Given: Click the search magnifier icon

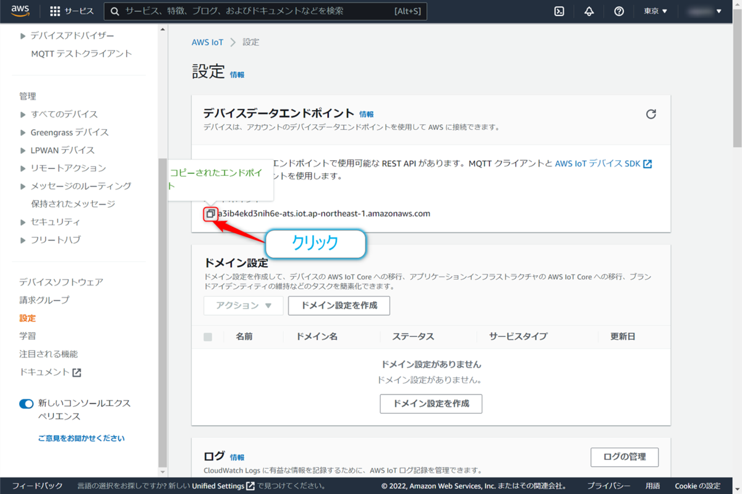Looking at the screenshot, I should (114, 11).
